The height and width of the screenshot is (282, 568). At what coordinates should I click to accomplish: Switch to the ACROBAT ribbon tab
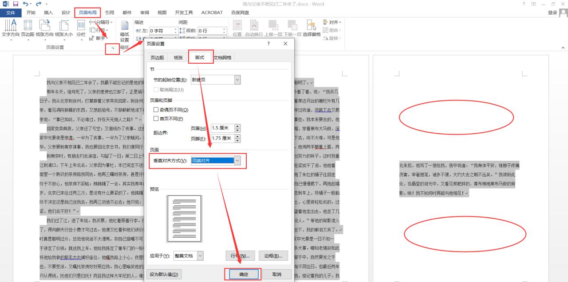212,12
